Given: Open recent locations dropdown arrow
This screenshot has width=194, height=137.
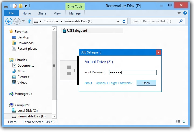Looking at the screenshot, I should (x=23, y=21).
